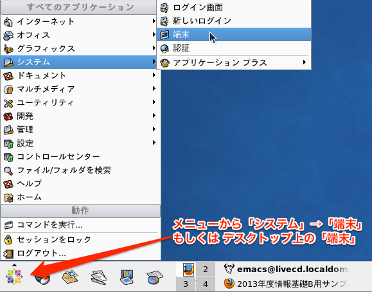
Task: Click the 新しいログイン icon in submenu
Action: click(164, 21)
